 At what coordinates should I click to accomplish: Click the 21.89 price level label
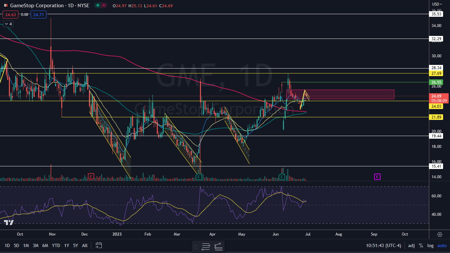(x=436, y=117)
